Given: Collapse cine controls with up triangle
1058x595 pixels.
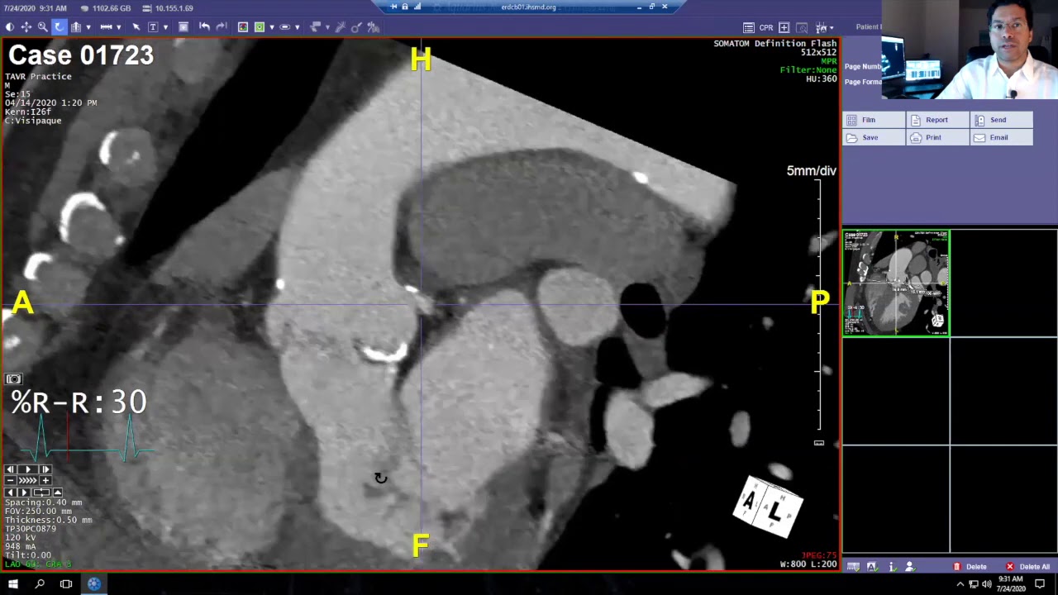Looking at the screenshot, I should point(58,493).
